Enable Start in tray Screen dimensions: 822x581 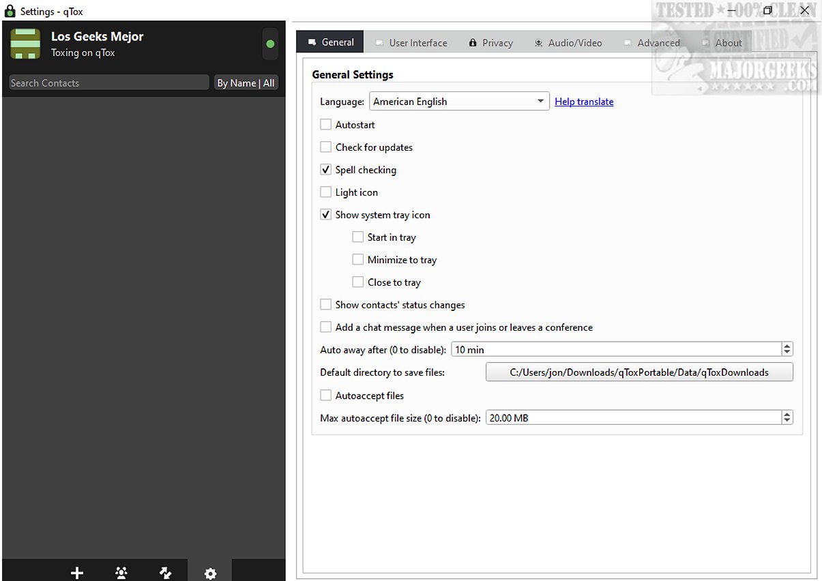click(x=358, y=237)
